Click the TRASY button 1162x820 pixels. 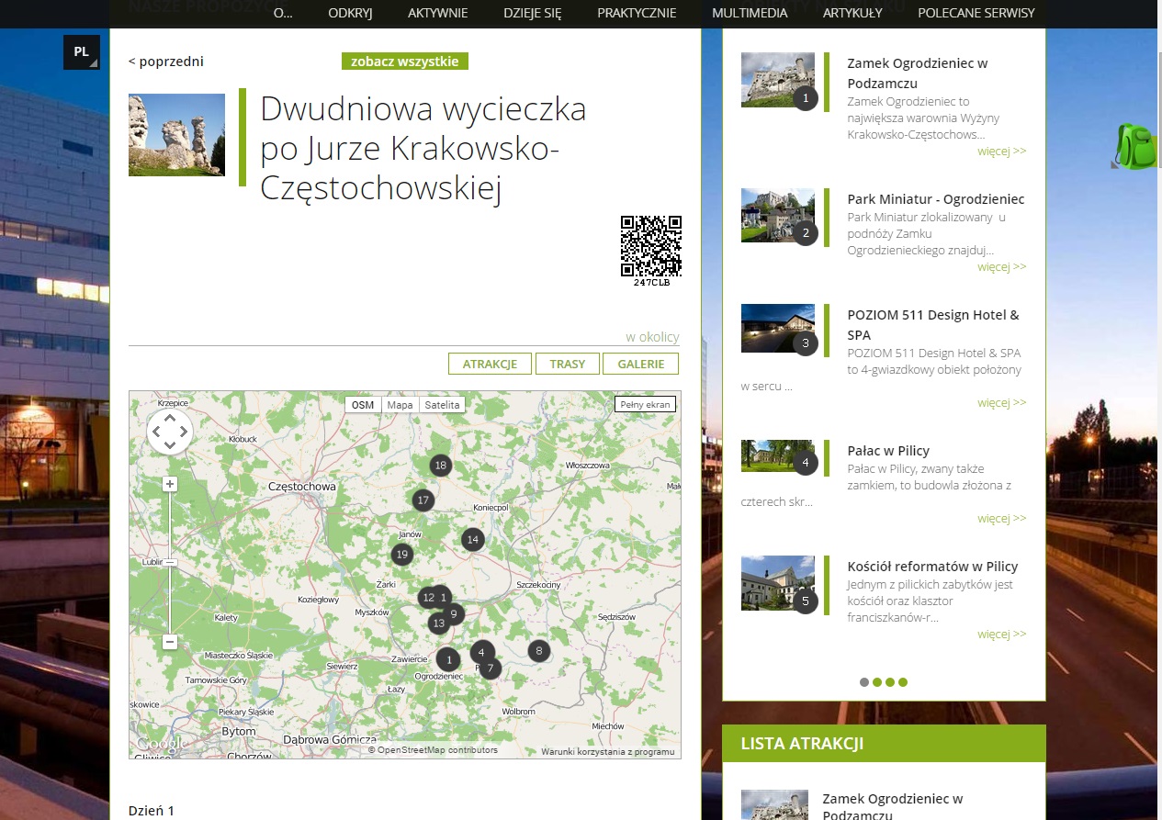pyautogui.click(x=567, y=364)
